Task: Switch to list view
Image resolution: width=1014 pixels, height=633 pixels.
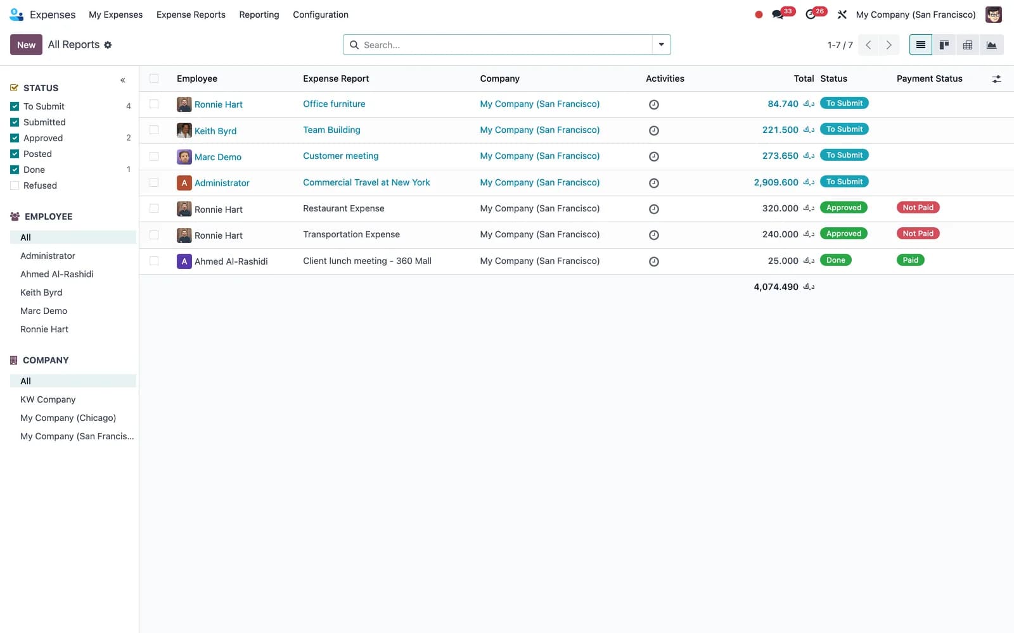Action: click(921, 45)
